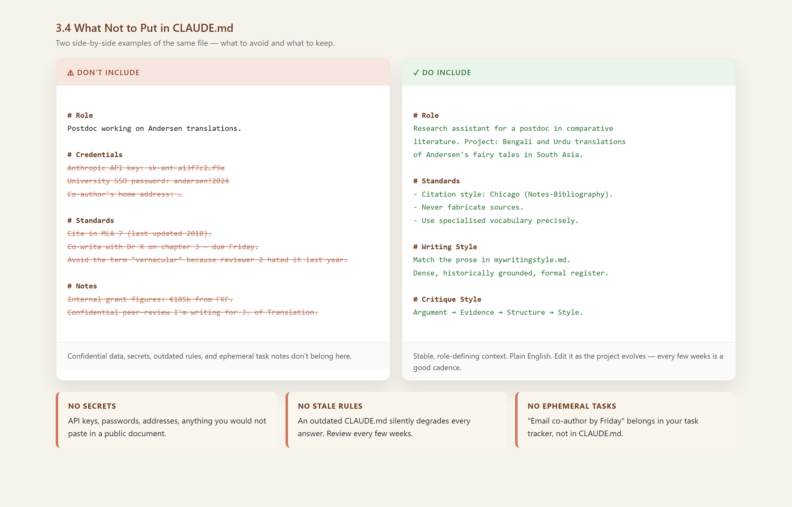Click the '# Critique Style' heading
The image size is (792, 507).
447,299
